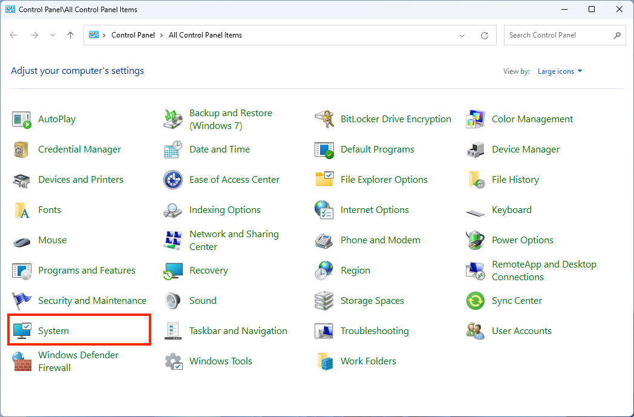Screen dimensions: 634x417
Task: Open the address bar history dropdown
Action: coord(462,35)
